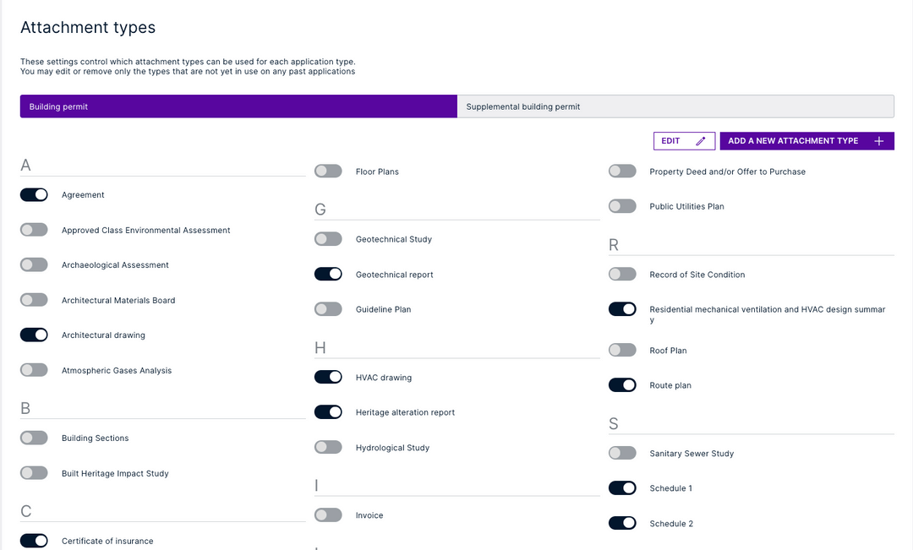This screenshot has width=913, height=550.
Task: Select the Building permit tab
Action: pos(237,106)
